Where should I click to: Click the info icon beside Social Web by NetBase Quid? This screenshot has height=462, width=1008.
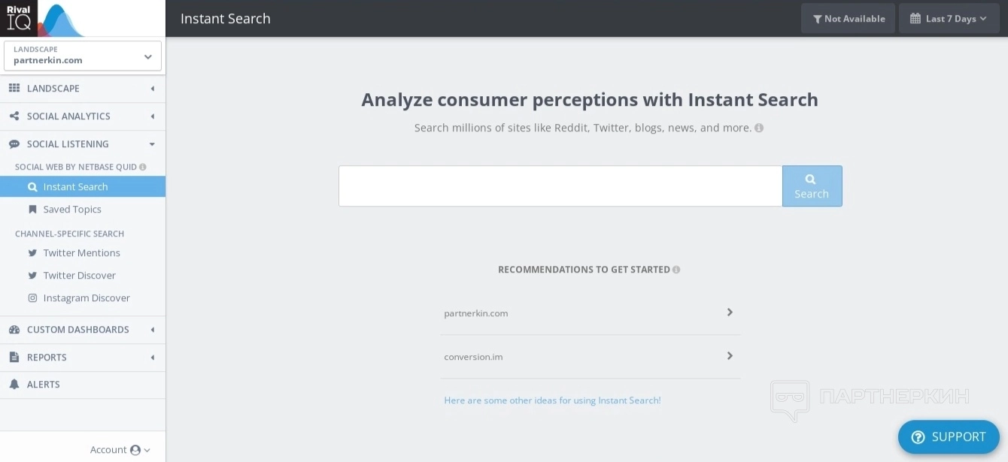[x=143, y=167]
